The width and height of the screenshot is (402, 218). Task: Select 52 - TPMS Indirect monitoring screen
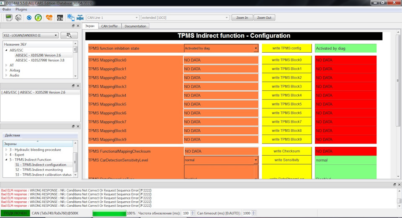[x=39, y=169]
